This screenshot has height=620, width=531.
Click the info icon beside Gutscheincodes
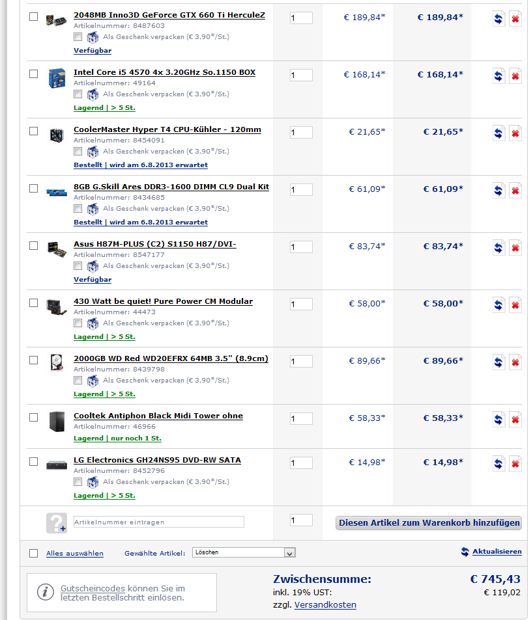(45, 592)
